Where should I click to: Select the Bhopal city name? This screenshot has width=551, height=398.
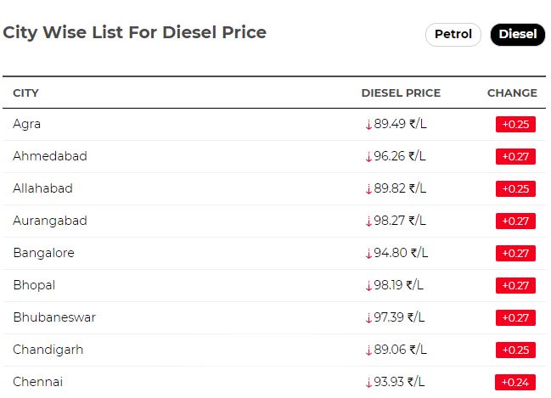coord(34,285)
